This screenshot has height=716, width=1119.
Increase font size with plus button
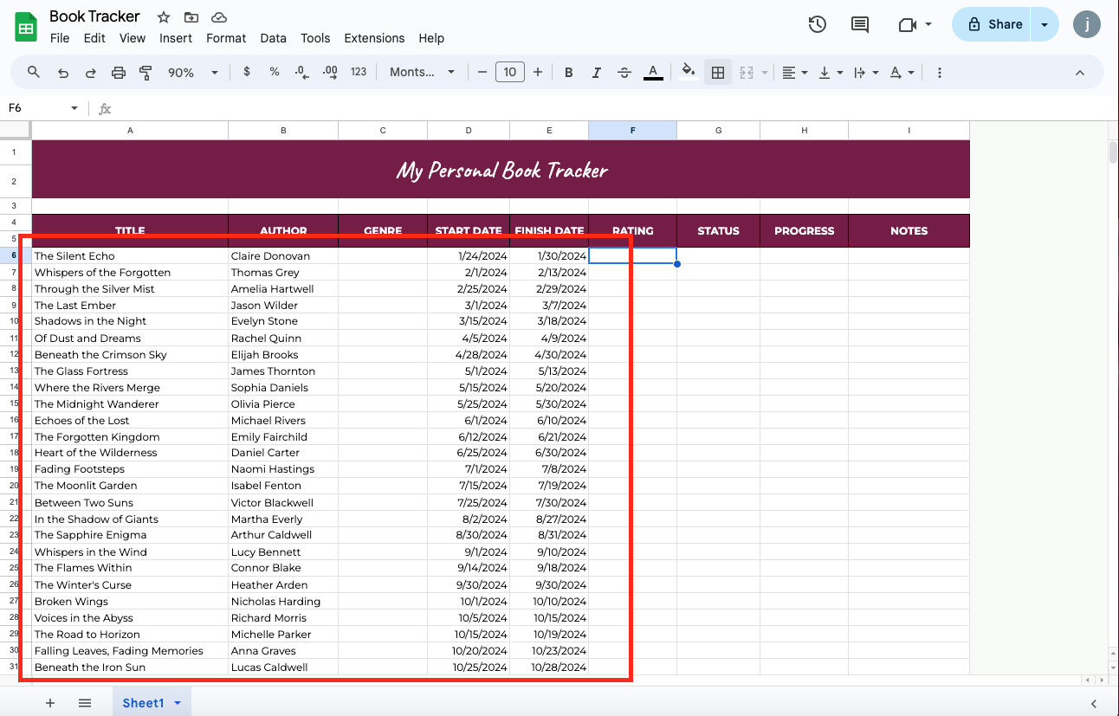tap(538, 72)
